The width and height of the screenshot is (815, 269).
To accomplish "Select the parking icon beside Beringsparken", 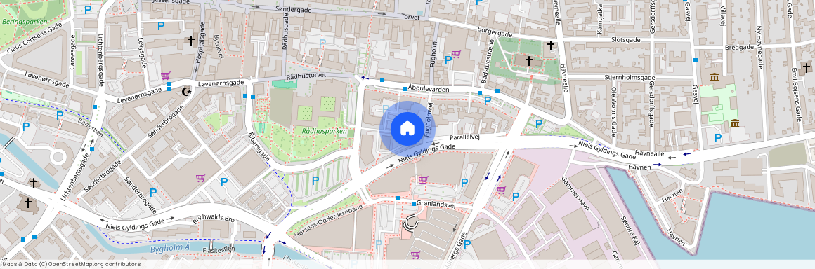I will [88, 9].
